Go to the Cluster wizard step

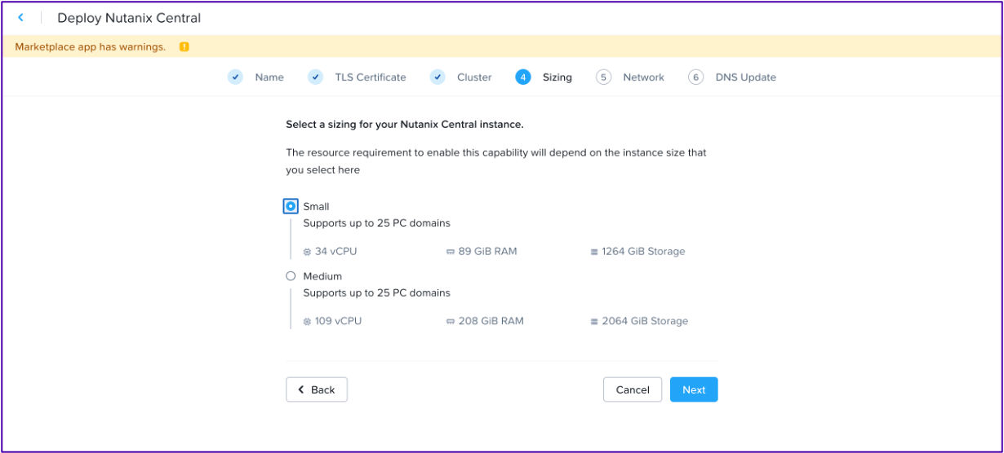pyautogui.click(x=474, y=77)
